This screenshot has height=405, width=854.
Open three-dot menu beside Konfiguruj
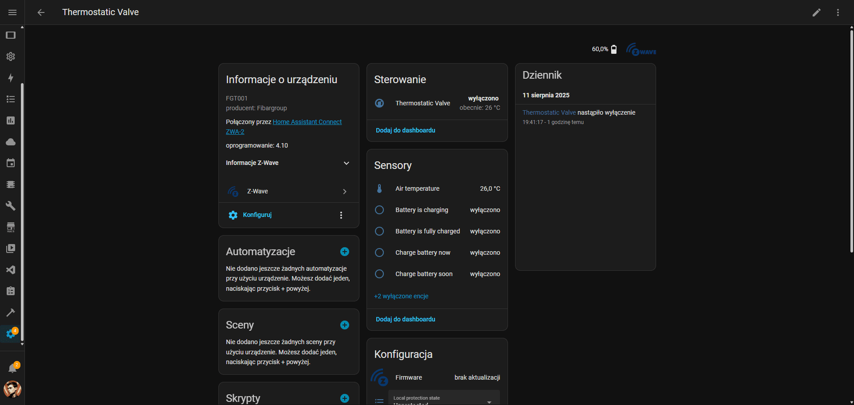[x=341, y=215]
